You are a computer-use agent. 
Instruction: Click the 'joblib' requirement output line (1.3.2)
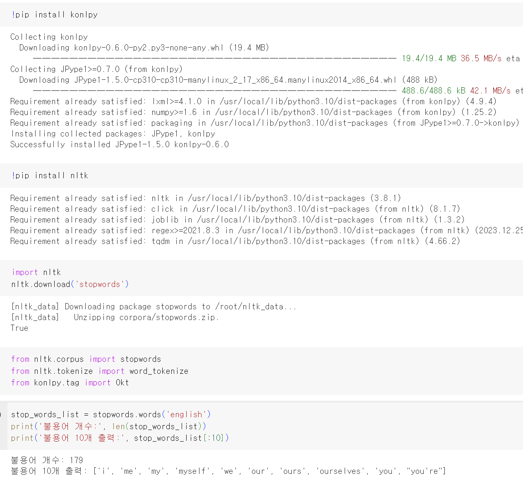[x=238, y=220]
